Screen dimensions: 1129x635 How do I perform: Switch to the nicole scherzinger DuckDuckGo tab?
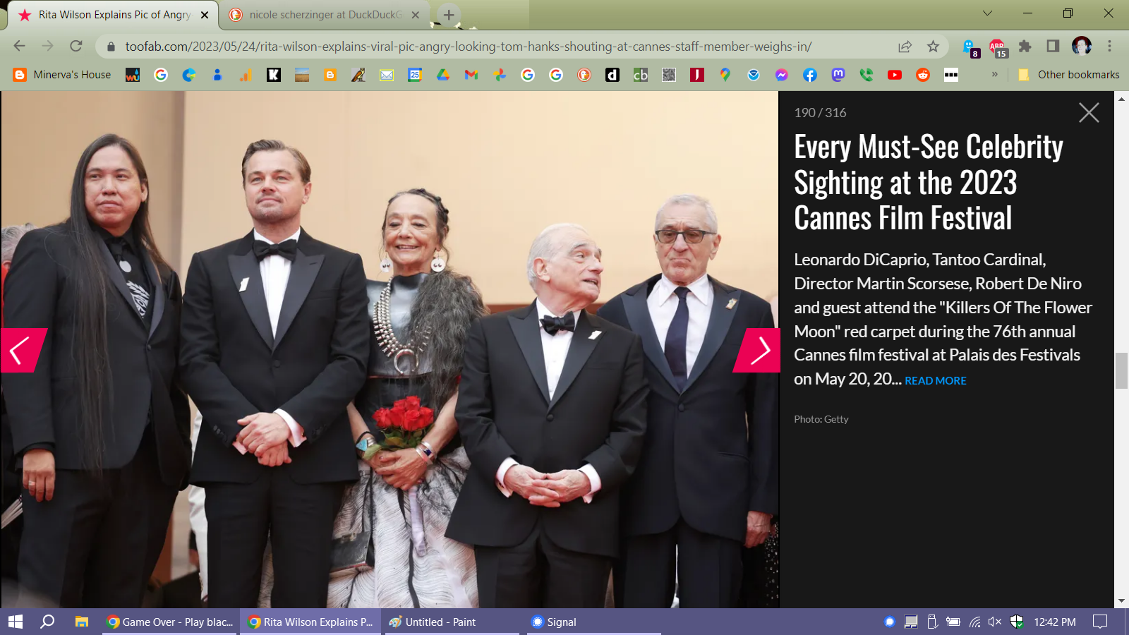pyautogui.click(x=325, y=15)
